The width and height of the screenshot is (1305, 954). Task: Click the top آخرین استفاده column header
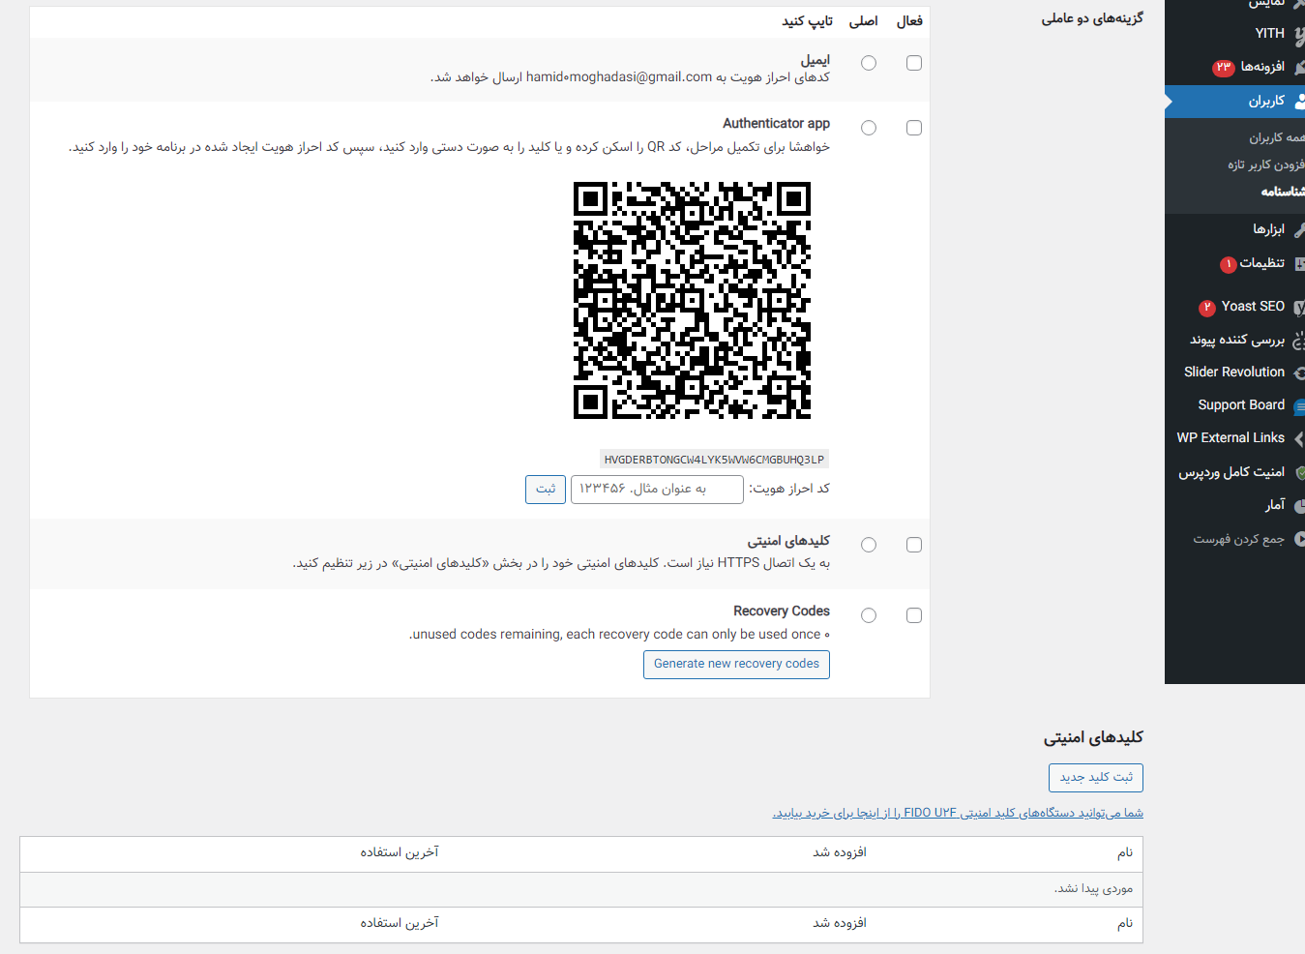[x=400, y=852]
